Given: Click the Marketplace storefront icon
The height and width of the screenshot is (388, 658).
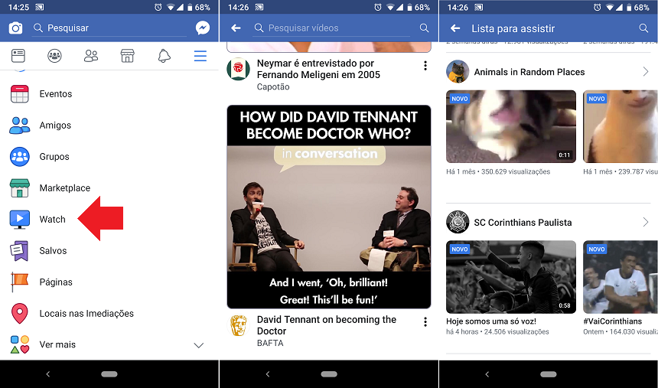Looking at the screenshot, I should point(19,187).
